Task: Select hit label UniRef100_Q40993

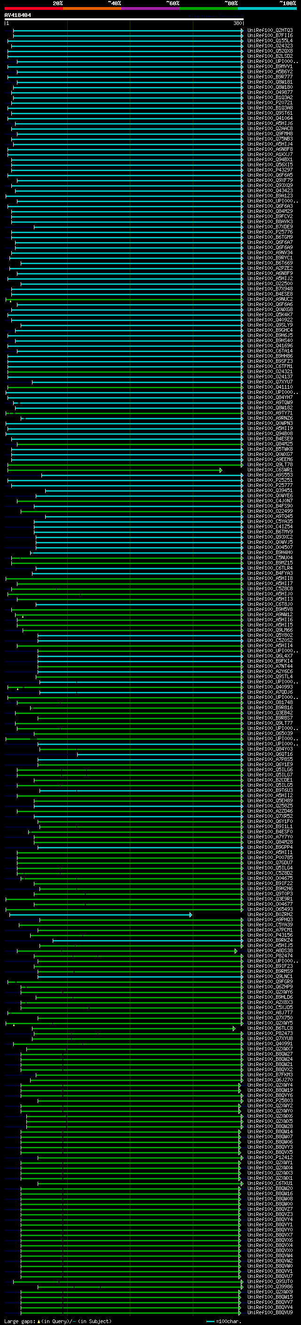Action: click(x=270, y=687)
